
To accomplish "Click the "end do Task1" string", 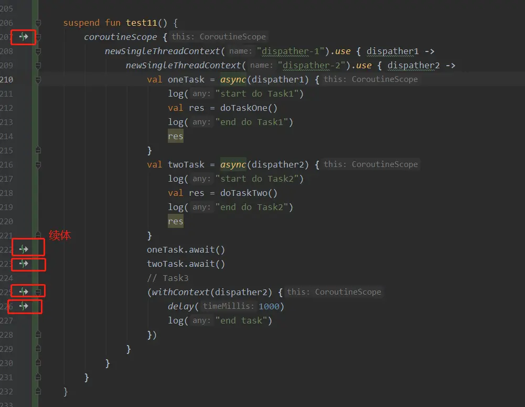I will (x=251, y=122).
